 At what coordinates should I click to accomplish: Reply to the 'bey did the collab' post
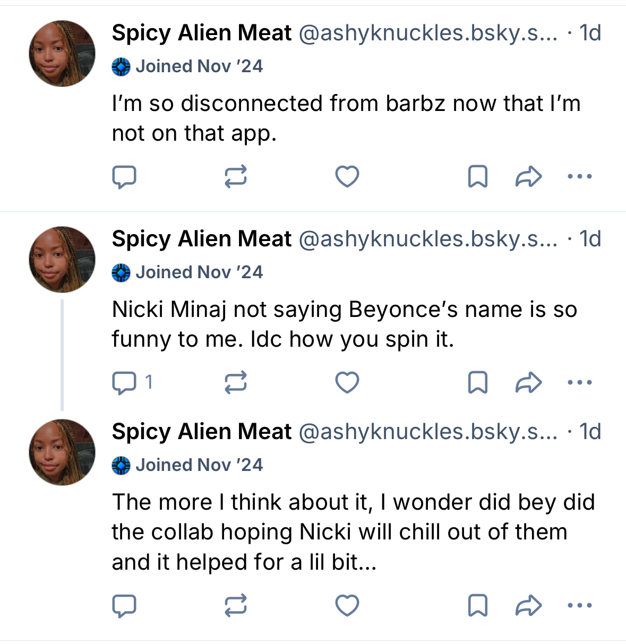pos(124,606)
